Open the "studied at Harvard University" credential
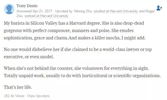Image resolution: width=167 pixels, height=100 pixels. 116,11
